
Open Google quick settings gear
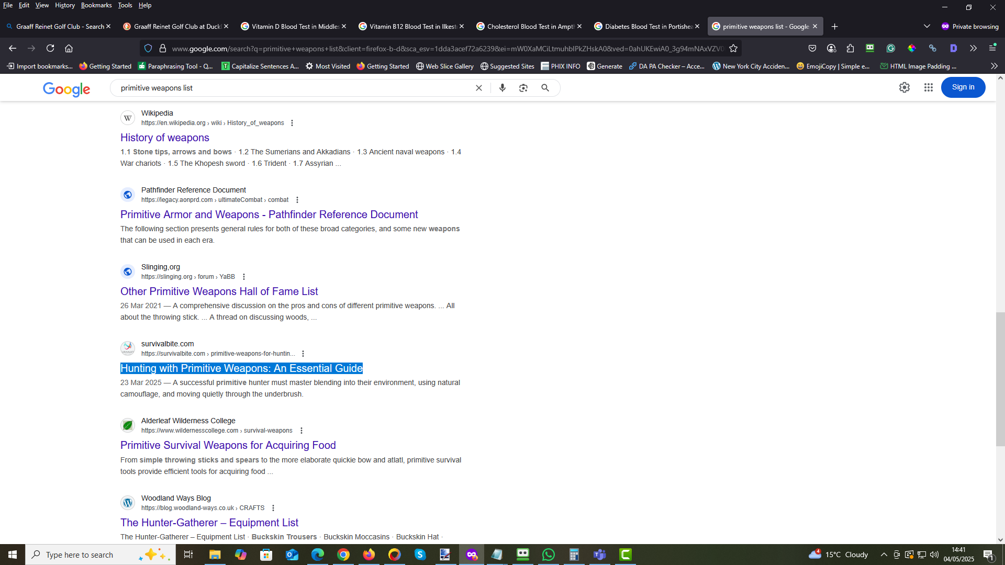click(x=904, y=87)
